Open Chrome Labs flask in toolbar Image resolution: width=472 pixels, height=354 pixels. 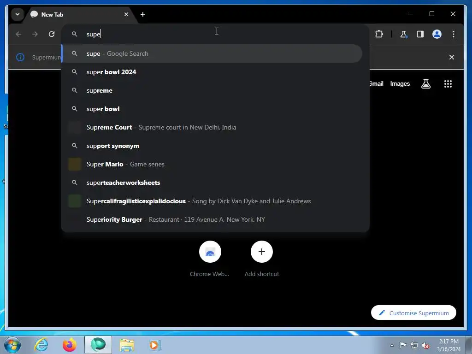[403, 34]
